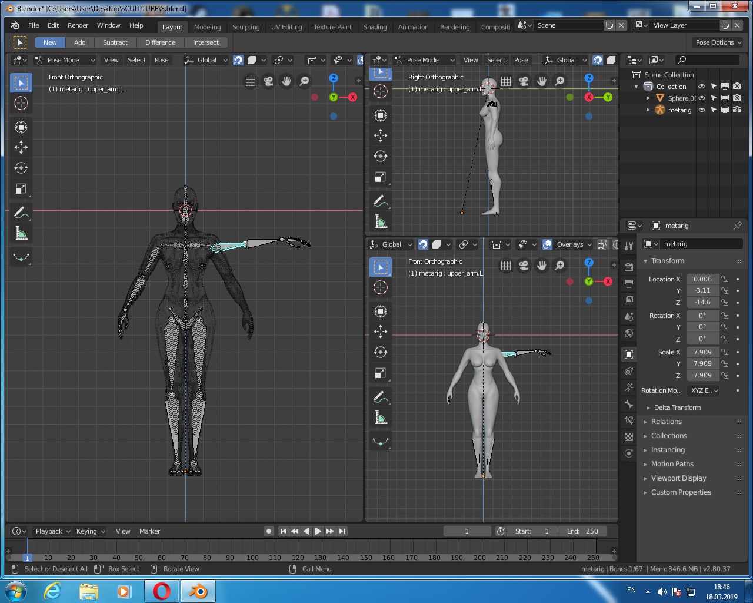Open the Opera browser from taskbar
Viewport: 753px width, 603px height.
pos(162,591)
